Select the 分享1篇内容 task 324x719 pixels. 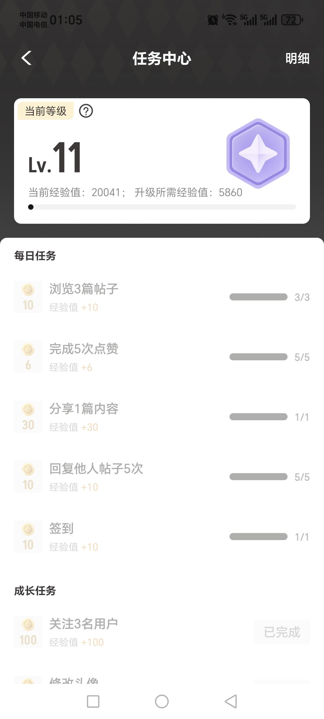pyautogui.click(x=84, y=409)
